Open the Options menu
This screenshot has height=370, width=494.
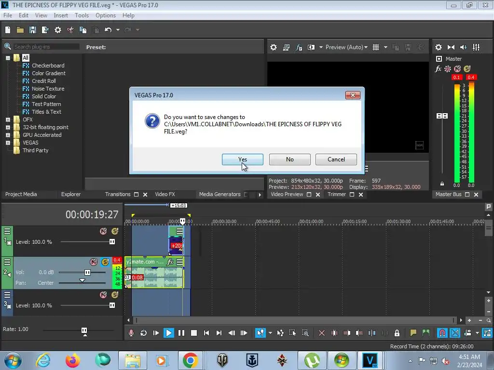pyautogui.click(x=106, y=15)
